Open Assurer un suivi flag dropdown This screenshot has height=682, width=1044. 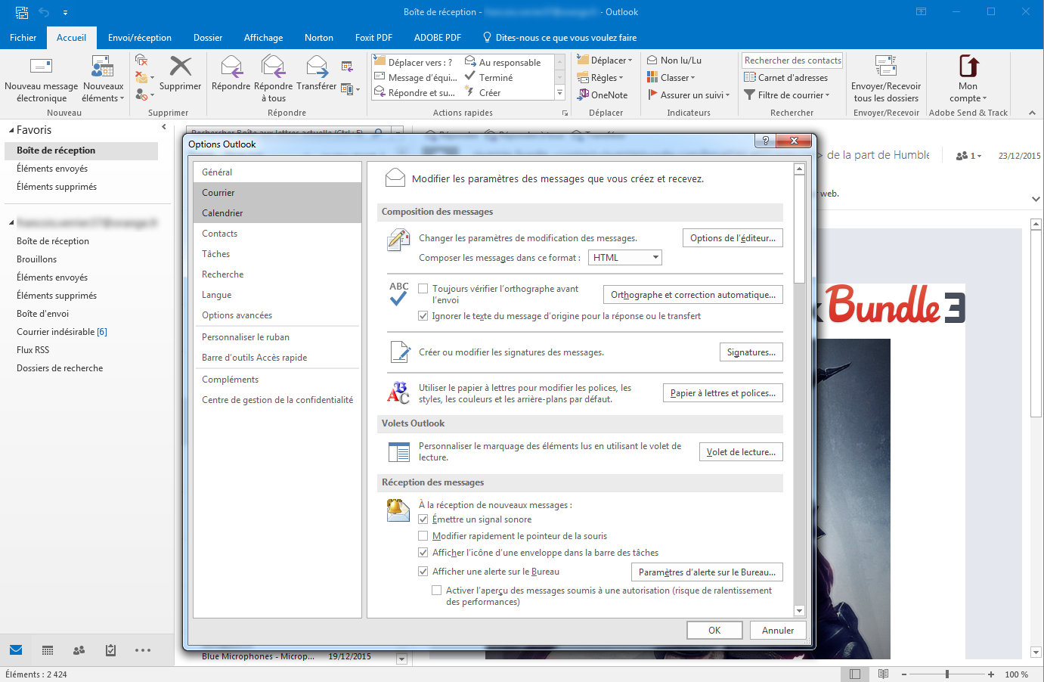689,95
